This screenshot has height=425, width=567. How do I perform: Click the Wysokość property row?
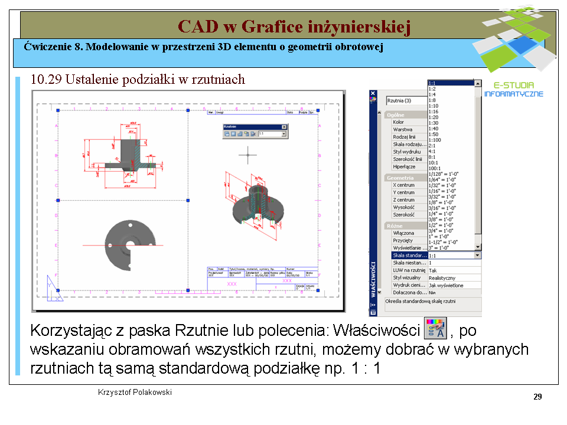[x=409, y=207]
